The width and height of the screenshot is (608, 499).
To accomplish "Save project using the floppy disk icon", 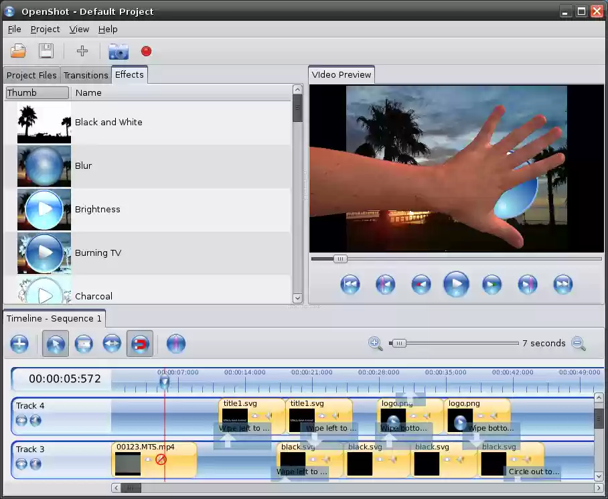I will pyautogui.click(x=46, y=51).
